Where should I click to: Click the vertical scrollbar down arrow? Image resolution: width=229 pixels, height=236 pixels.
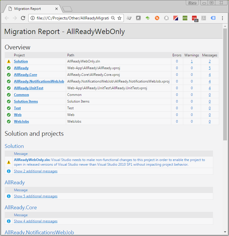[x=225, y=232]
